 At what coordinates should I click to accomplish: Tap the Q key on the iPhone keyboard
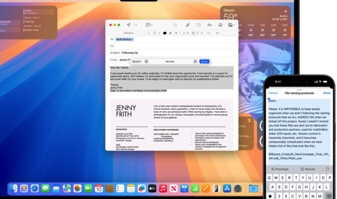click(x=269, y=178)
